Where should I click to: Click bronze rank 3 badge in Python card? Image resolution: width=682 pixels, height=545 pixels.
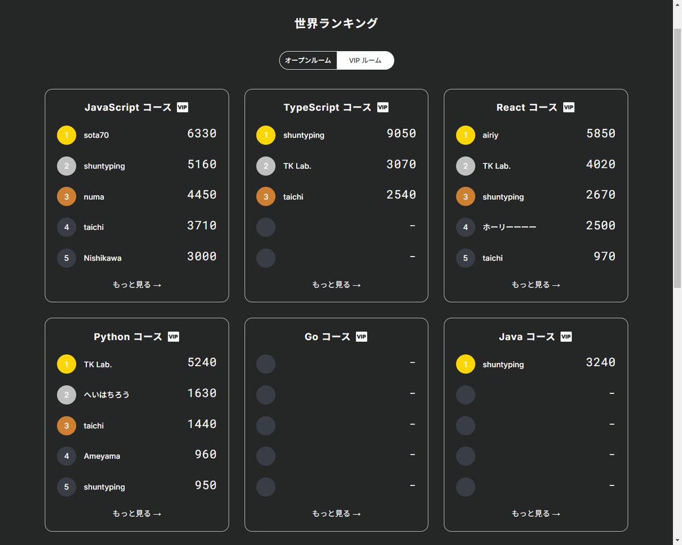click(x=66, y=425)
